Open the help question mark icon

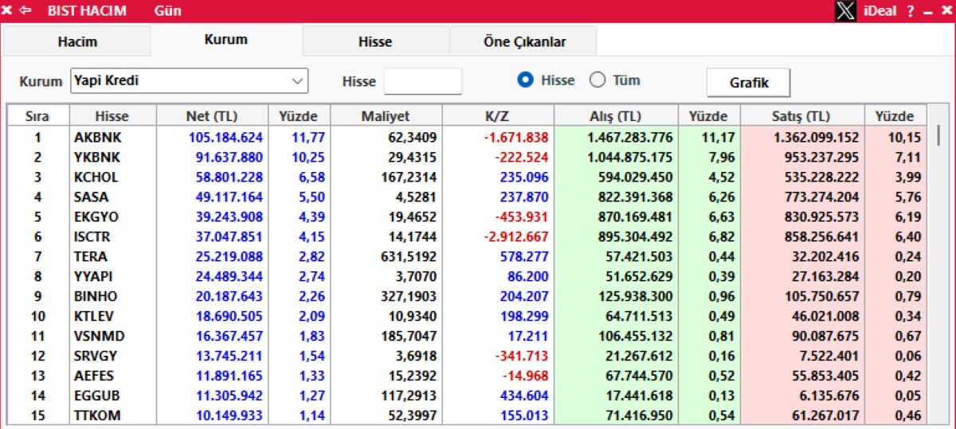pyautogui.click(x=911, y=11)
